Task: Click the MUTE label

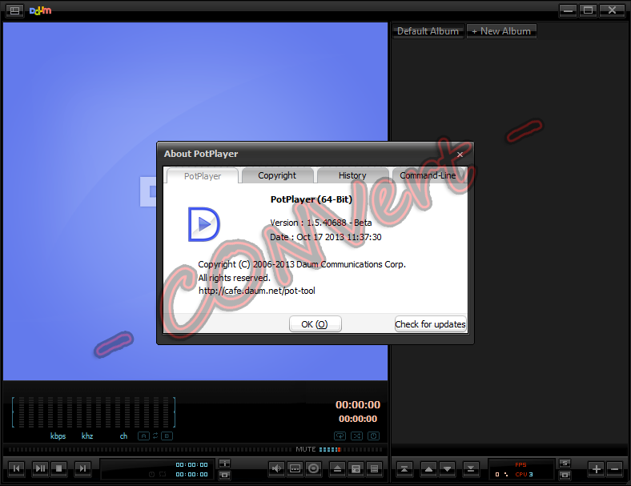Action: point(305,449)
